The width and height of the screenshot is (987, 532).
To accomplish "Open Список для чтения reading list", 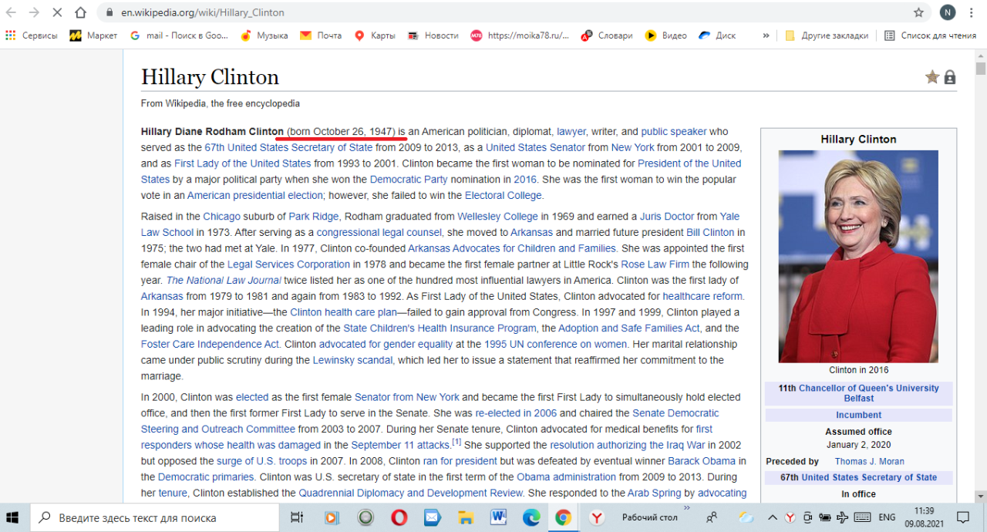I will pos(930,35).
